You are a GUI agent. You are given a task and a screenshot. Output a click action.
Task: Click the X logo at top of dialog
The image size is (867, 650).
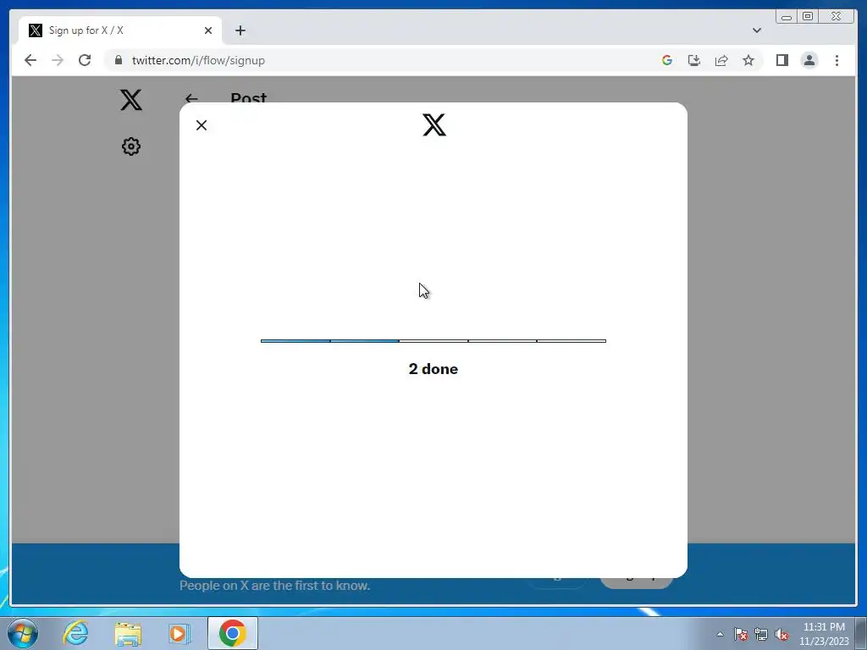tap(434, 125)
